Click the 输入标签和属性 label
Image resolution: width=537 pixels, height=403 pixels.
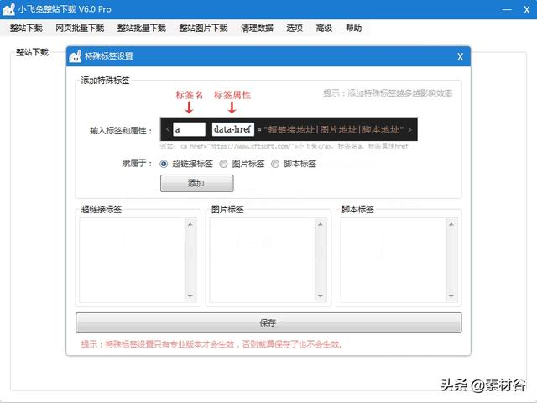(121, 131)
